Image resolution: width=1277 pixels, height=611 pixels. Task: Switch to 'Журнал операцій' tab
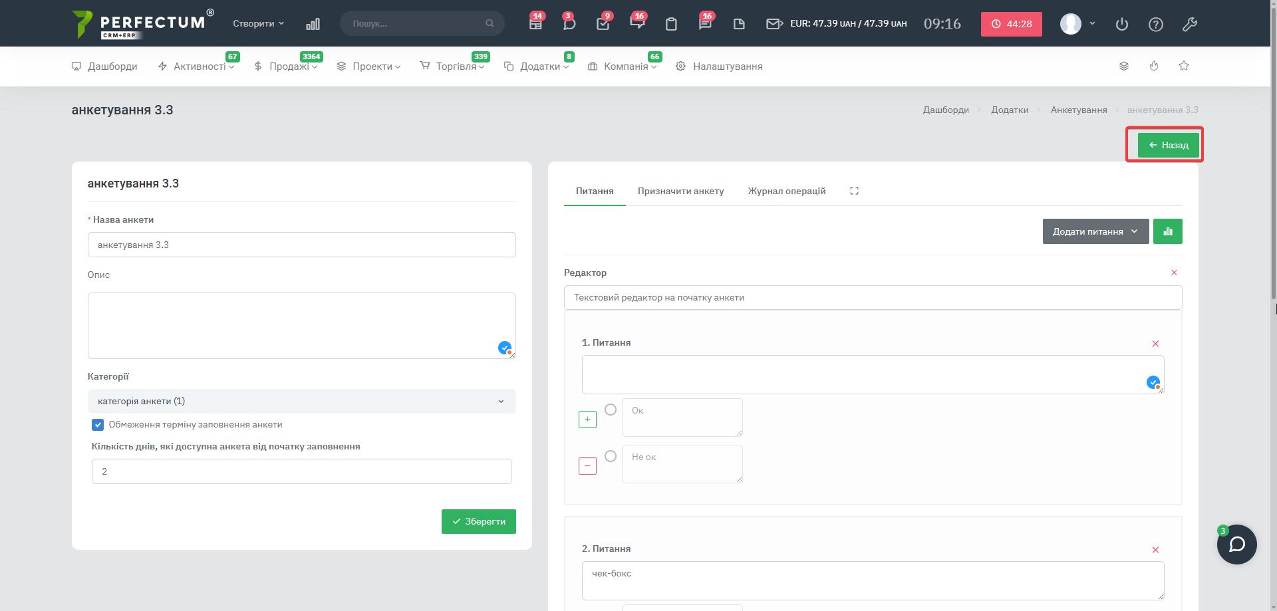click(x=786, y=191)
